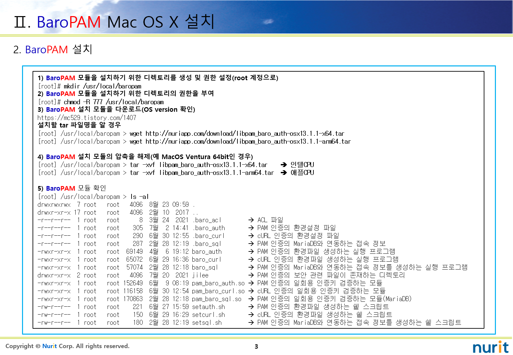Open the https://mc529.tistory.com/1407 link

click(87, 118)
